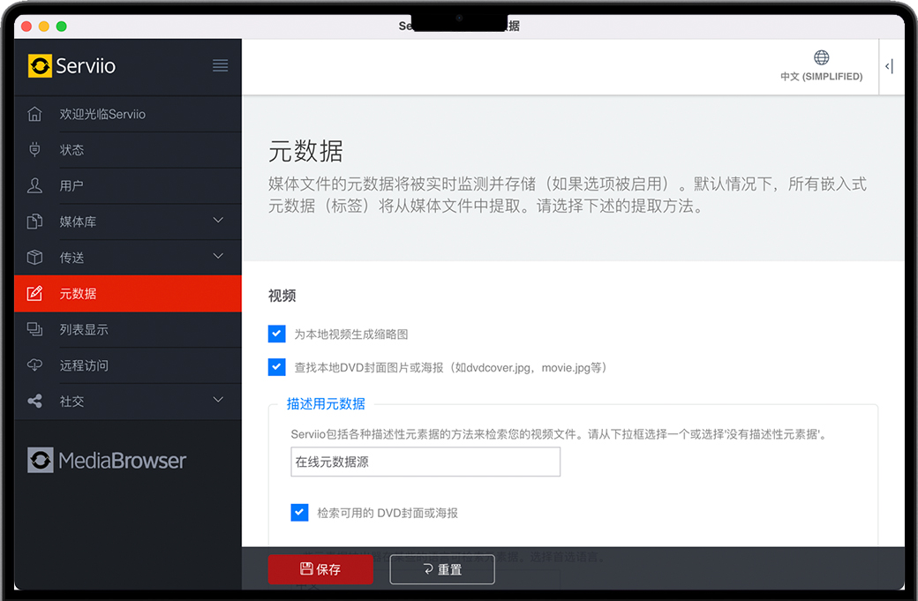Click the globe language icon
This screenshot has width=918, height=601.
pos(821,58)
